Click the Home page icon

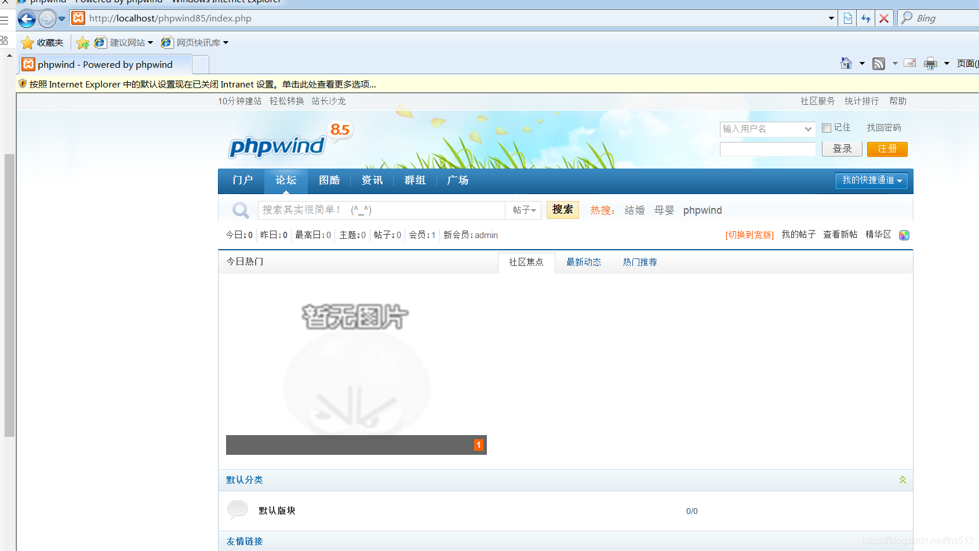click(x=846, y=63)
